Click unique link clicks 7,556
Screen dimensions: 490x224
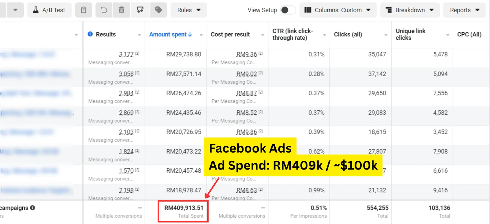click(x=440, y=93)
